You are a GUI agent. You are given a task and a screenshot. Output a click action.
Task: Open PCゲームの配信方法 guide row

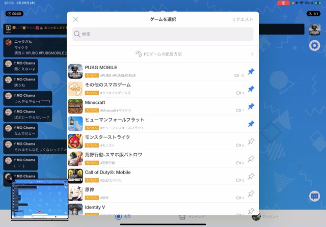163,54
